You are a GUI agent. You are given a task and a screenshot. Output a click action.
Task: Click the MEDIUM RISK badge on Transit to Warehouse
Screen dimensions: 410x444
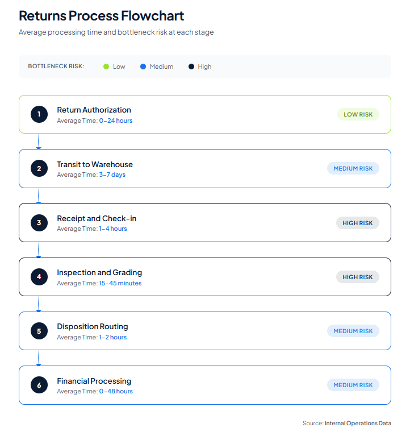coord(353,168)
